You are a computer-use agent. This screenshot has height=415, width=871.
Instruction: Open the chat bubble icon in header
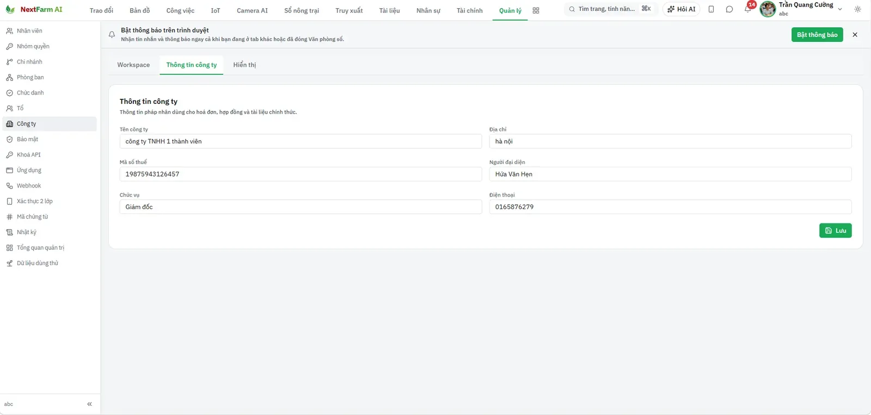click(x=729, y=9)
